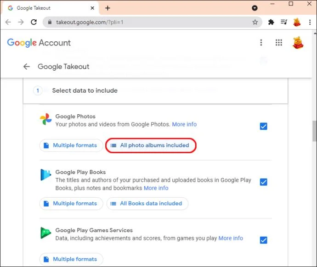This screenshot has width=317, height=267.
Task: Click the page vertical scrollbar thumb
Action: (314, 131)
